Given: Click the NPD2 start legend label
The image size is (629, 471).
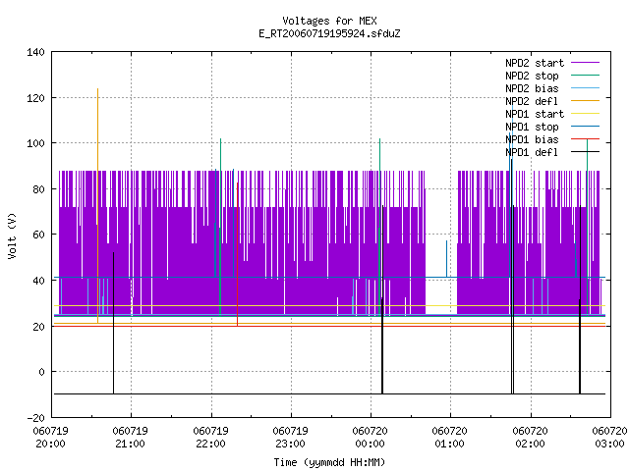Looking at the screenshot, I should [x=535, y=63].
